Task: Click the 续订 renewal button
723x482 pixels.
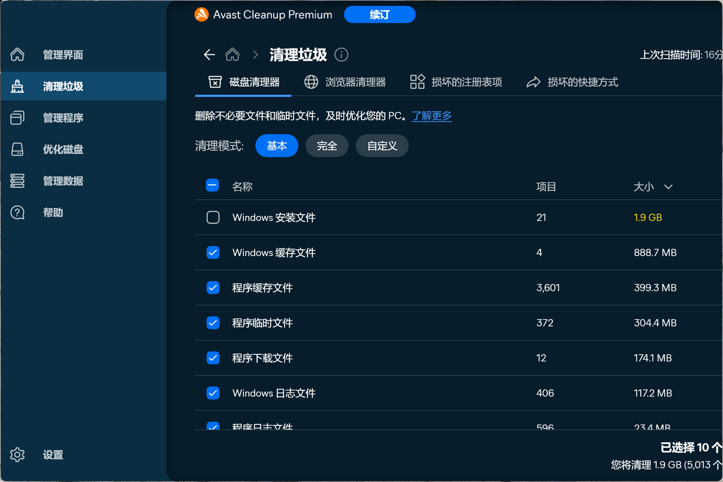Action: click(380, 15)
